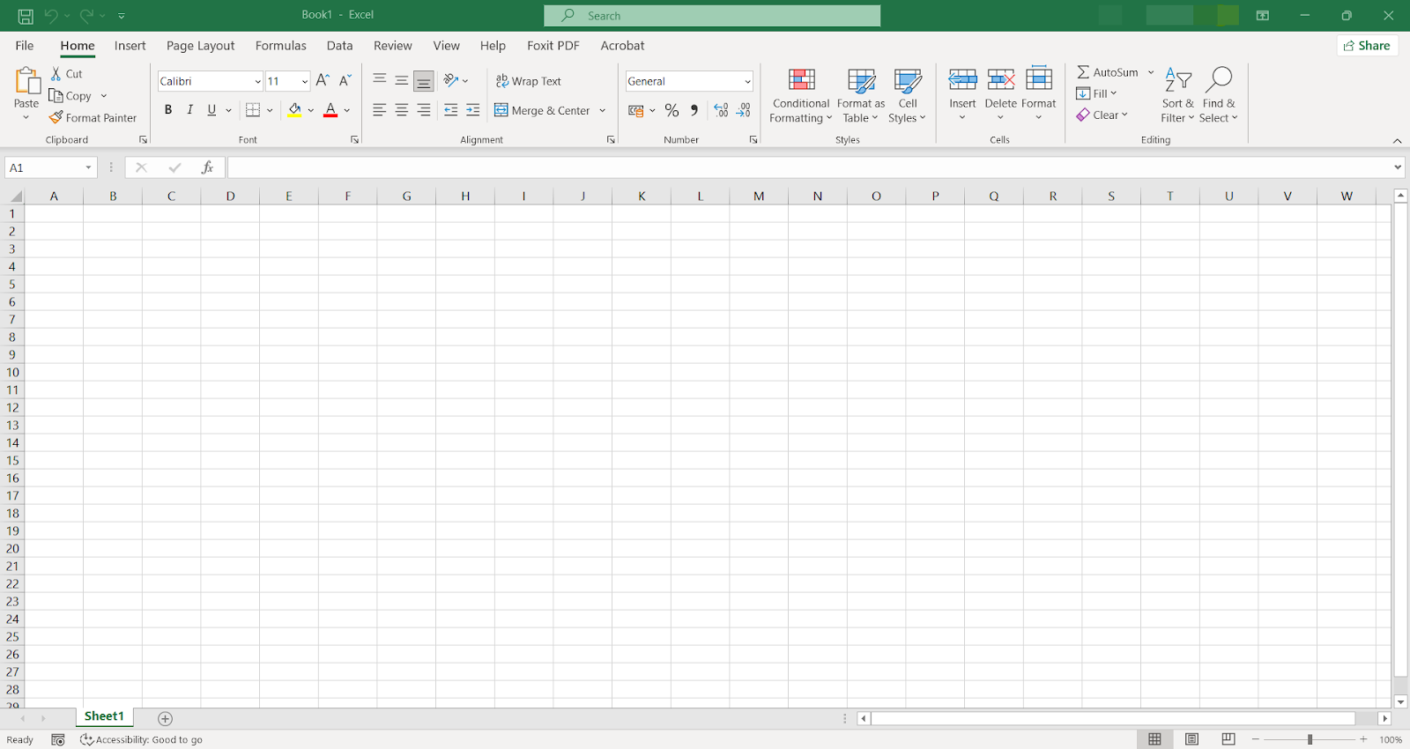Screen dimensions: 1410x749
Task: Open the Calibri font name dropdown
Action: click(x=257, y=81)
